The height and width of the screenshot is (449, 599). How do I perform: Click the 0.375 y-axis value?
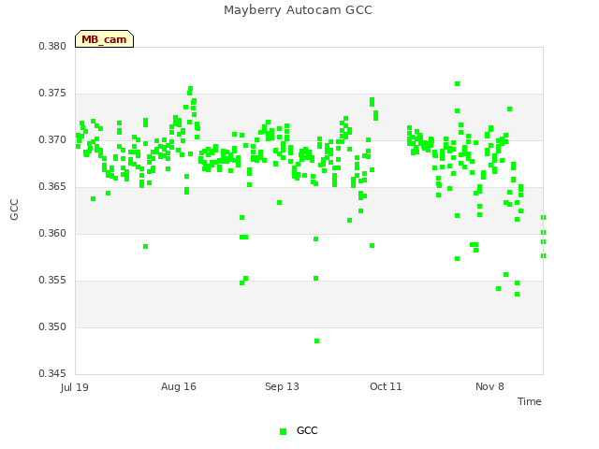pyautogui.click(x=52, y=94)
